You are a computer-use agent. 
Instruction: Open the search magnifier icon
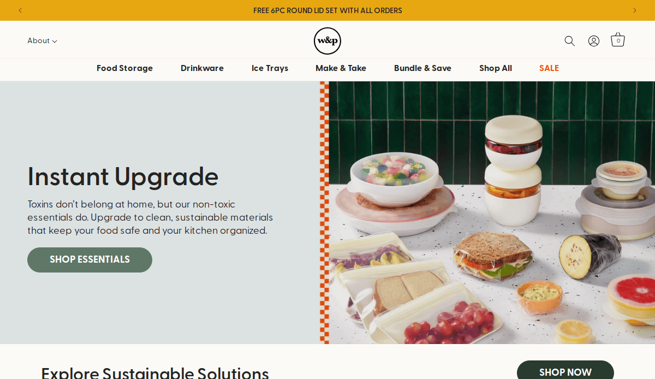pyautogui.click(x=570, y=41)
